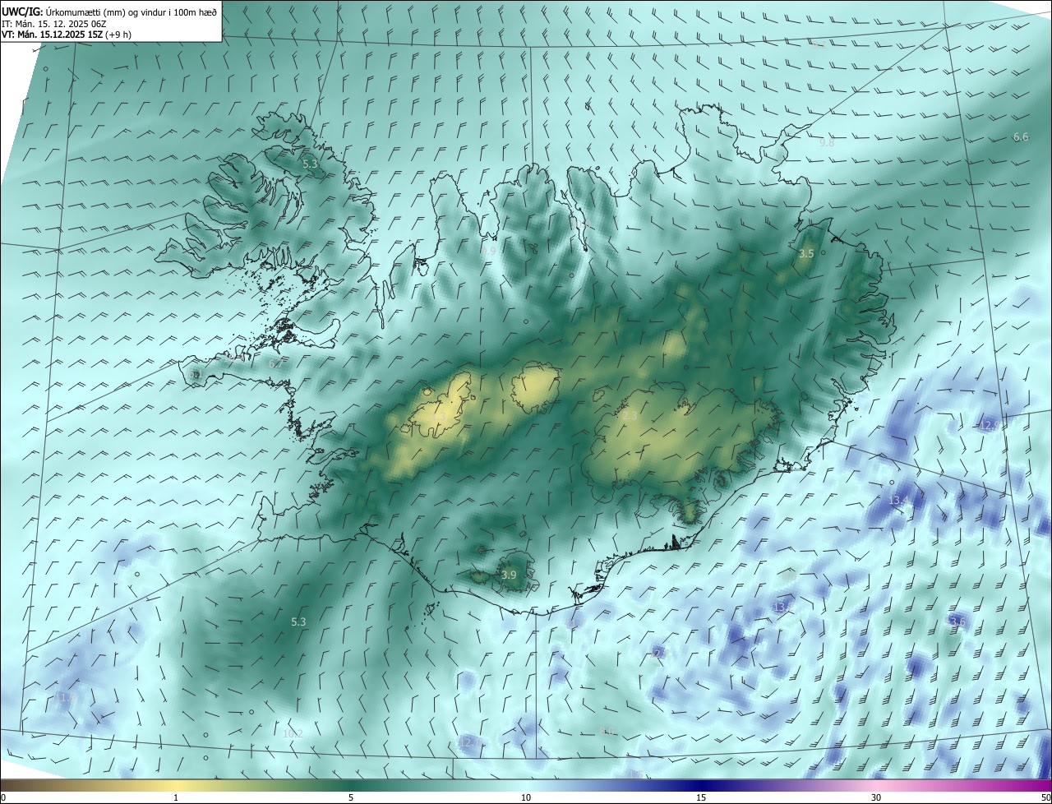Click the 8.0 value south of Iceland
The width and height of the screenshot is (1052, 804).
[607, 732]
